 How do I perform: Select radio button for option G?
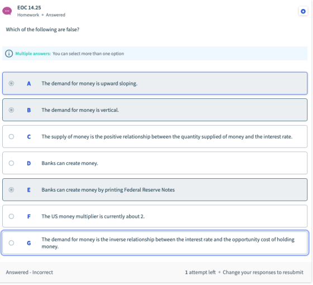point(11,243)
